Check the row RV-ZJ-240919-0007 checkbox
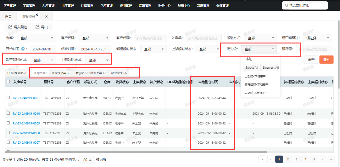This screenshot has width=340, height=167. pos(8,142)
